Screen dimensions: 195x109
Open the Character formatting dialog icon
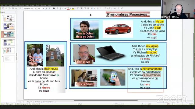point(115,8)
